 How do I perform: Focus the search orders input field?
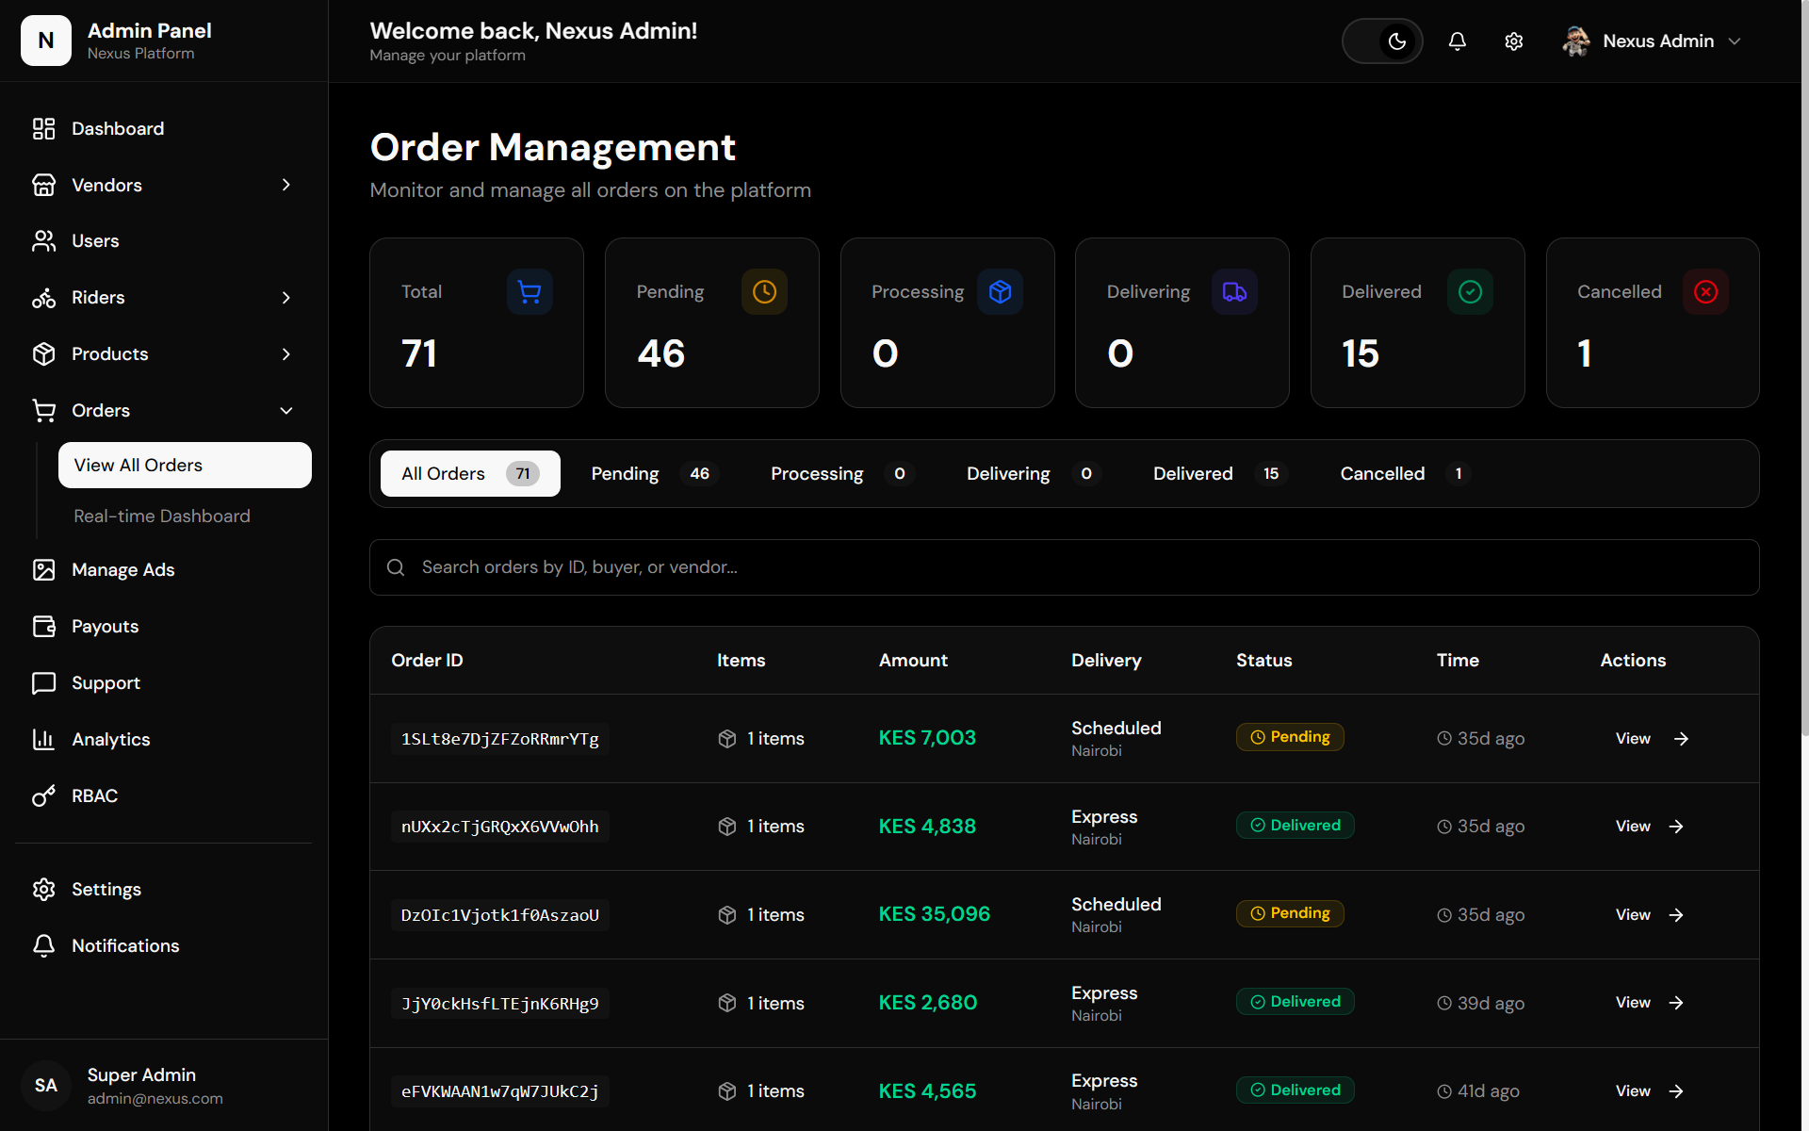[1064, 567]
